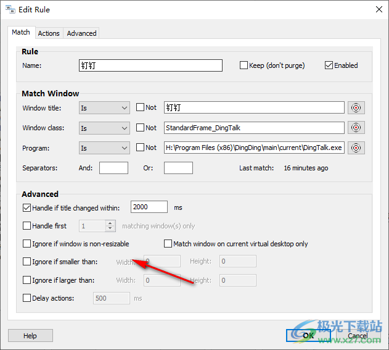
Task: Click the Ignore if larger Height field
Action: [238, 280]
